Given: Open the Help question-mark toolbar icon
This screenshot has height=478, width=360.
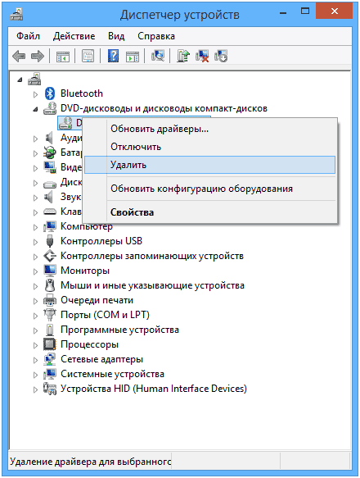Looking at the screenshot, I should [113, 56].
